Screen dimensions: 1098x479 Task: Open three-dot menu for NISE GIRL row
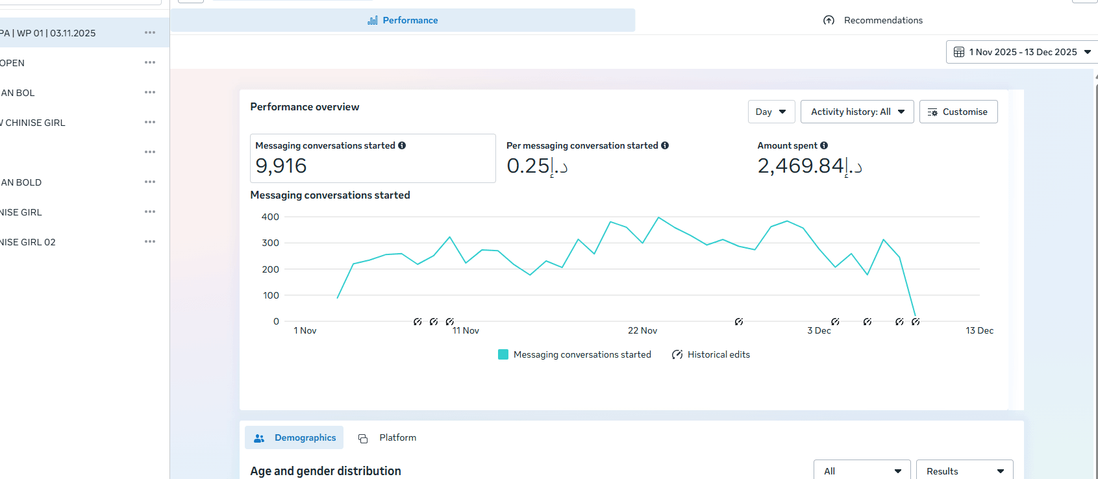150,212
